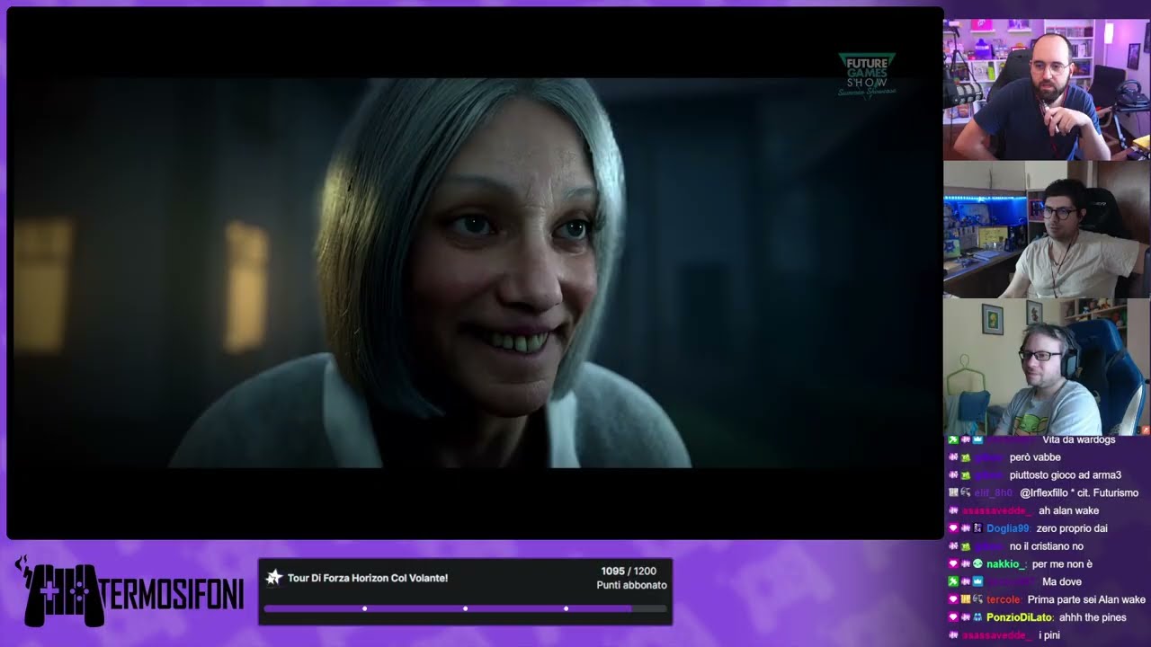Click the "però vabbe" chat message
Image resolution: width=1151 pixels, height=647 pixels.
click(x=1035, y=457)
